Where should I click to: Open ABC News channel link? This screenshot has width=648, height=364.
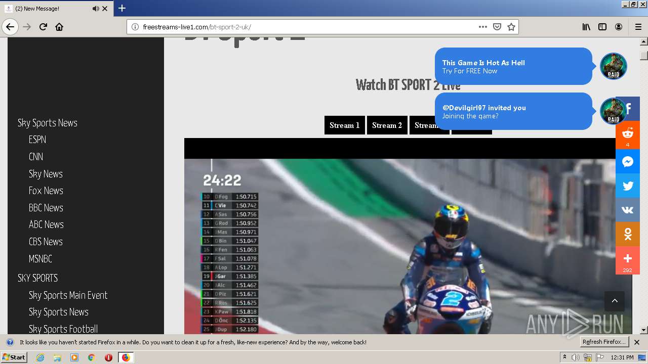[46, 224]
